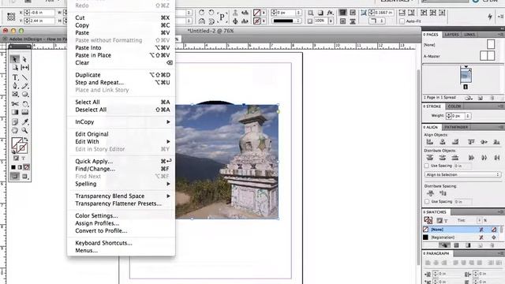Select the Scissors tool
The image size is (505, 284).
coord(15,103)
